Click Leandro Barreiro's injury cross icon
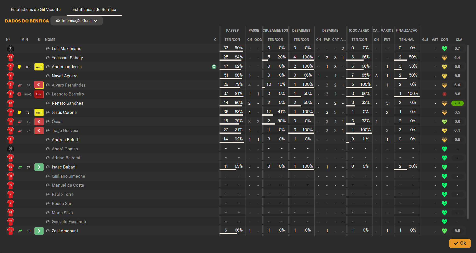Image resolution: width=476 pixels, height=253 pixels. (x=19, y=94)
